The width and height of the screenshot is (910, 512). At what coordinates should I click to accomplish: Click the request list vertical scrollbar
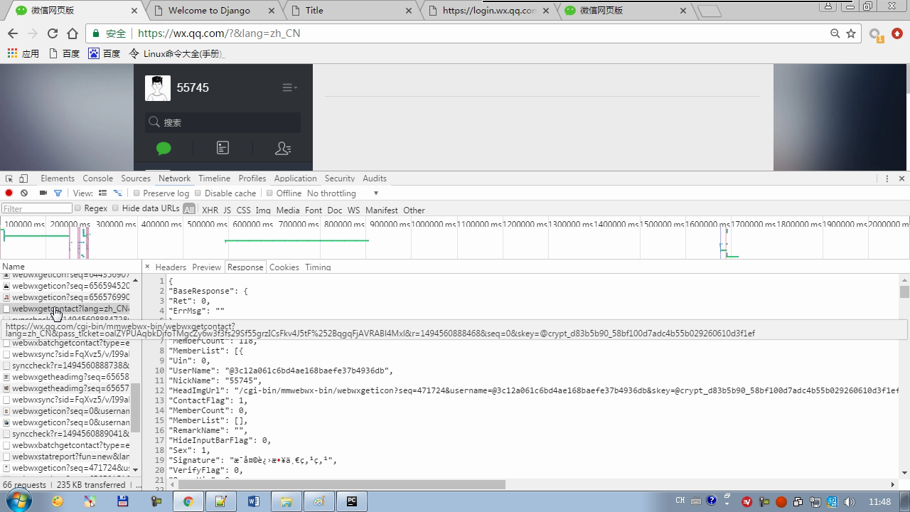pyautogui.click(x=136, y=407)
